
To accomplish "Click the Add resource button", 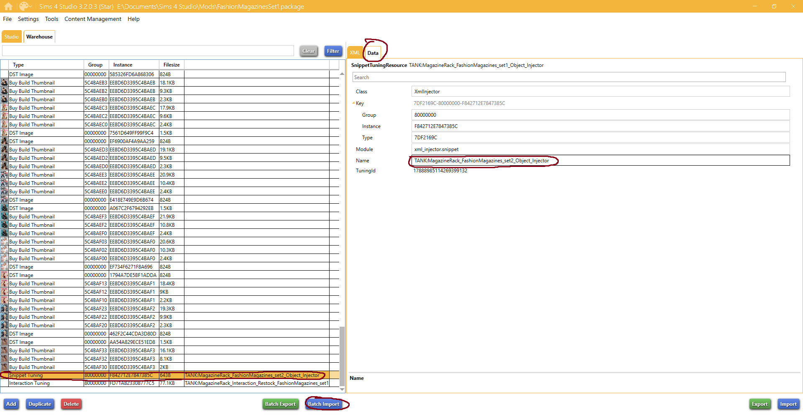I will [x=11, y=404].
